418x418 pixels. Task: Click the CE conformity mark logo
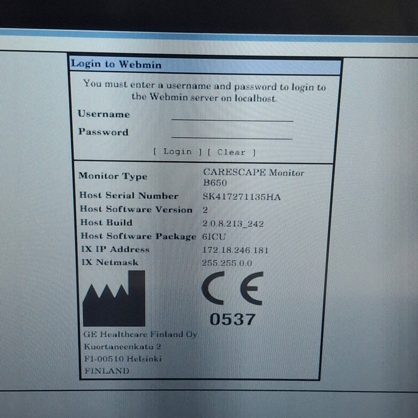[232, 288]
